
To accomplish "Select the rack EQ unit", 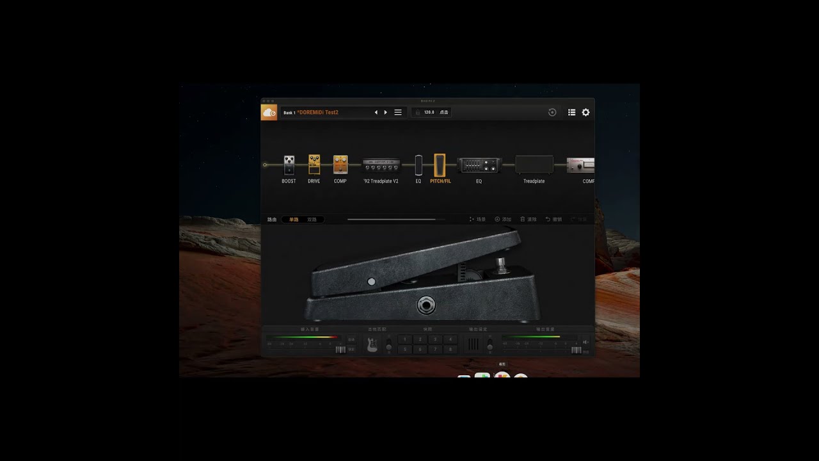I will coord(479,165).
